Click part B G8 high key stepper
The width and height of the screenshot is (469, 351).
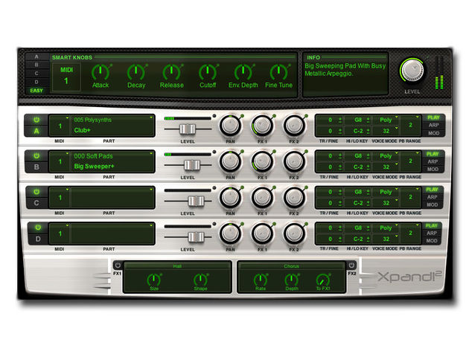368,156
